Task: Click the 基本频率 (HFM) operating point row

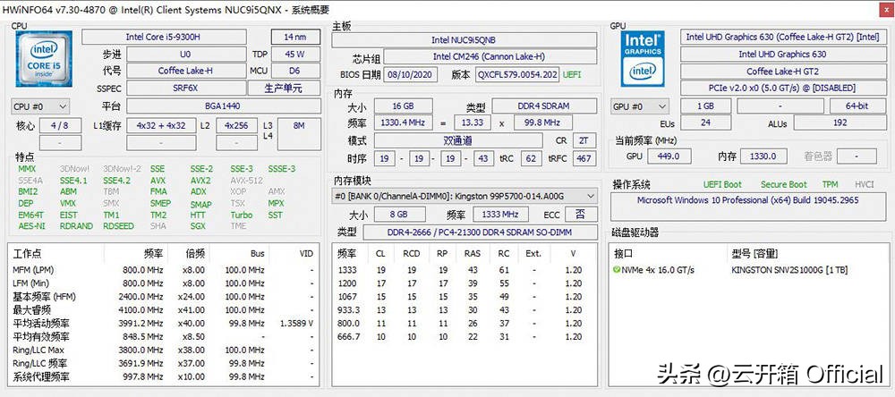Action: [x=163, y=297]
